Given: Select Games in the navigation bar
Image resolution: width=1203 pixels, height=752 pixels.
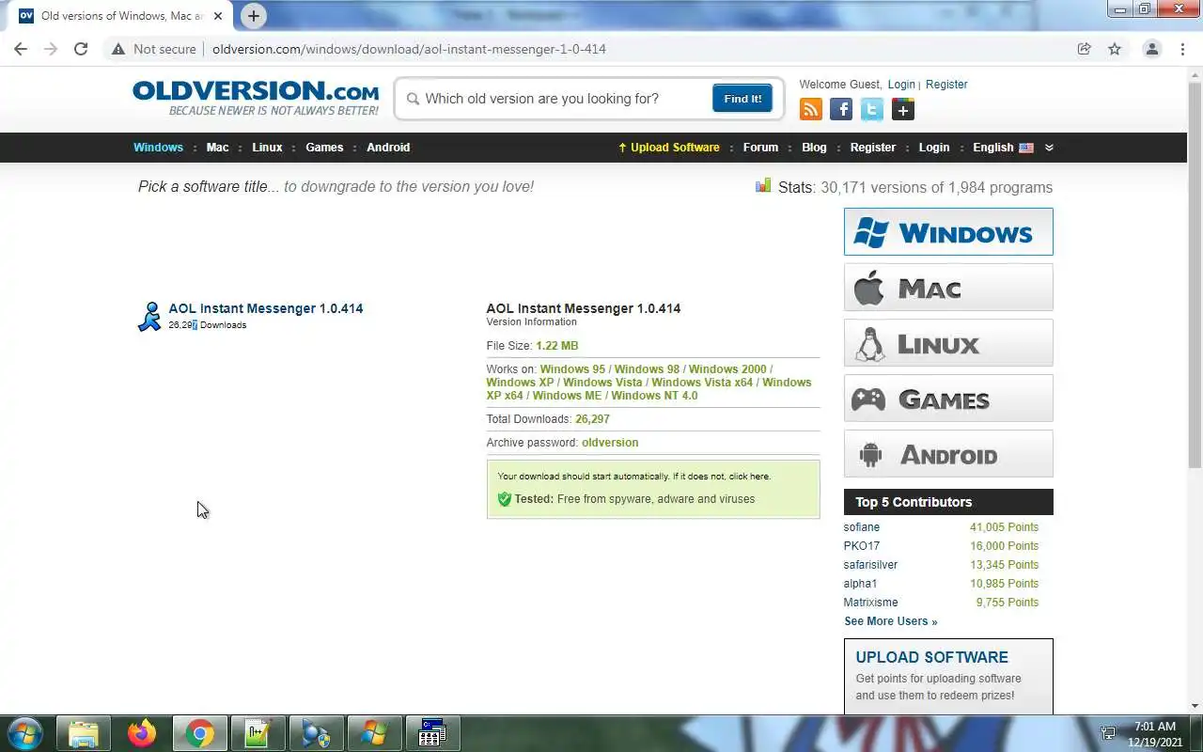Looking at the screenshot, I should 324,148.
